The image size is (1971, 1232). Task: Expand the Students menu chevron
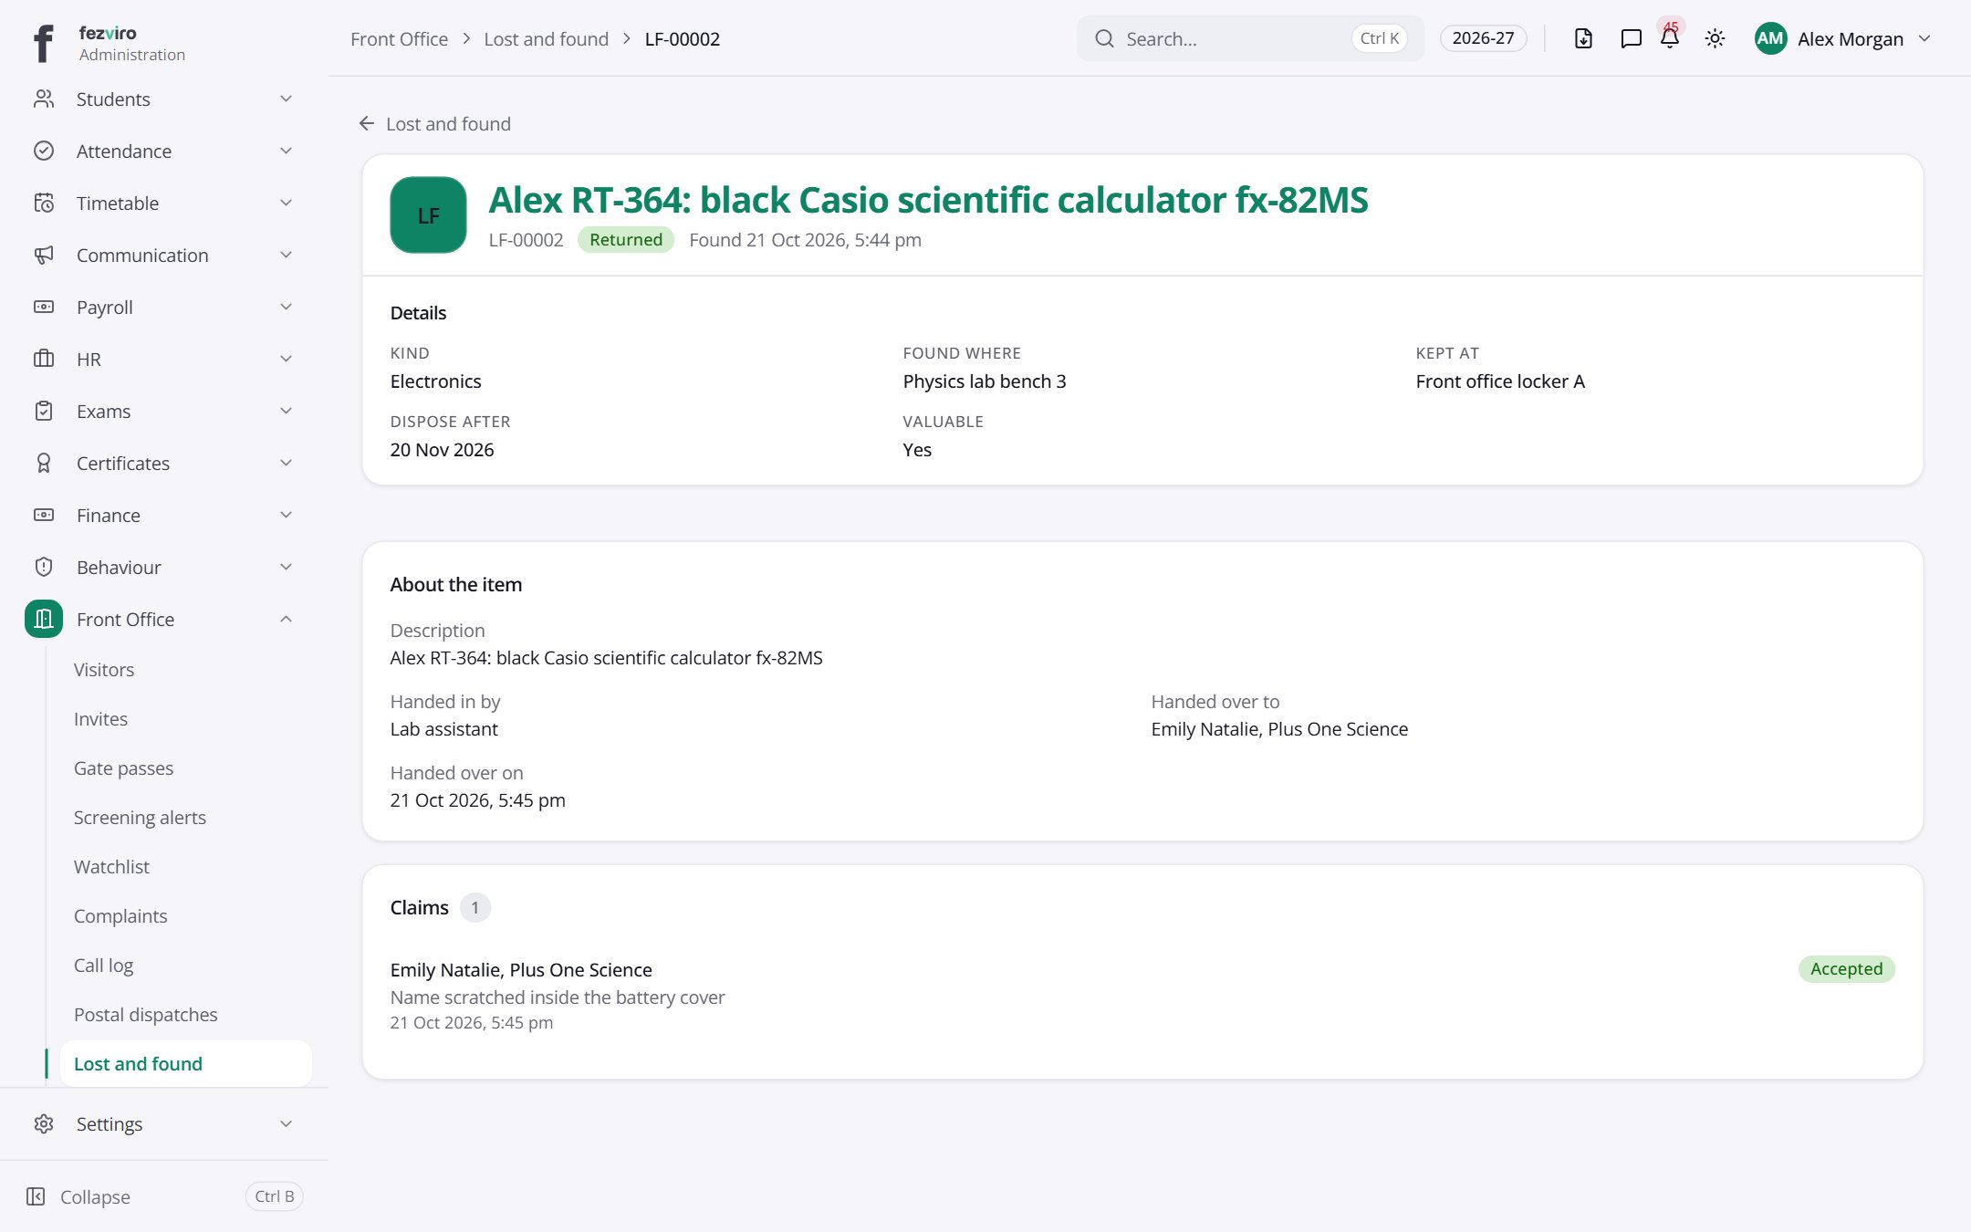(286, 99)
